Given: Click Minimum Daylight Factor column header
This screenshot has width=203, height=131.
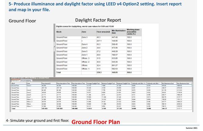Looking at the screenshot, I should (109, 83).
